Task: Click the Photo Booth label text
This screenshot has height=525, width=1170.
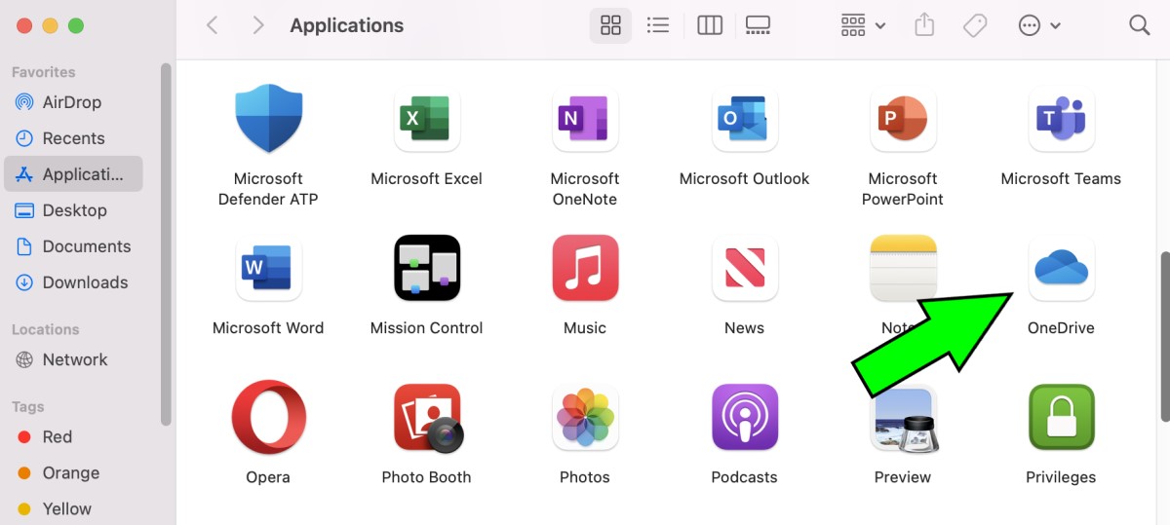Action: (x=426, y=477)
